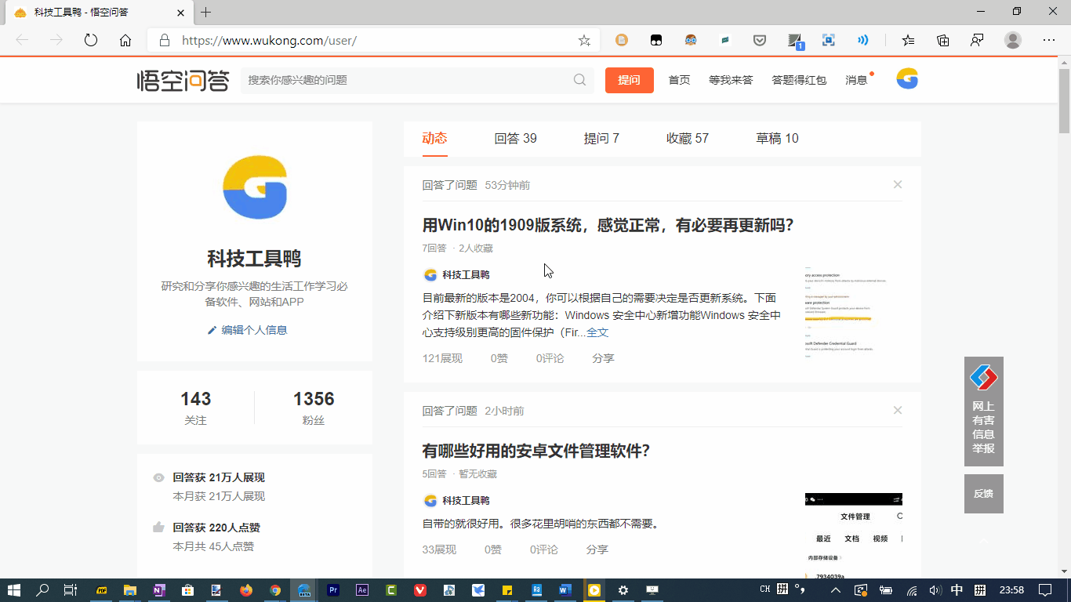The image size is (1071, 602).
Task: Open the Pocket extension icon
Action: click(x=760, y=40)
